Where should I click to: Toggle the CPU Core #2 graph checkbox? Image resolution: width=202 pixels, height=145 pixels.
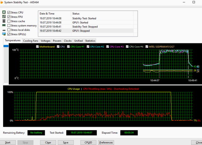(88, 47)
